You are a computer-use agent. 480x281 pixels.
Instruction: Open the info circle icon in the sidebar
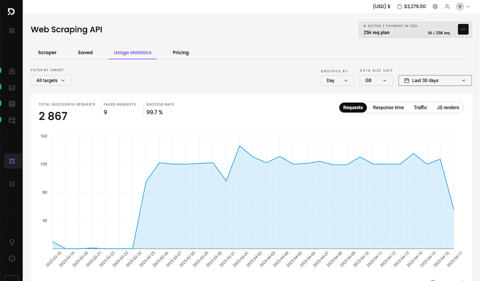pos(12,259)
